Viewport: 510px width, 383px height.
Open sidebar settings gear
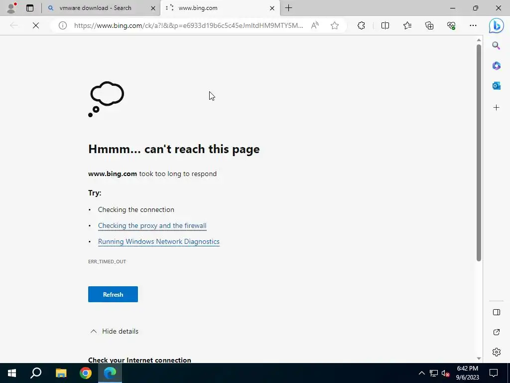497,352
